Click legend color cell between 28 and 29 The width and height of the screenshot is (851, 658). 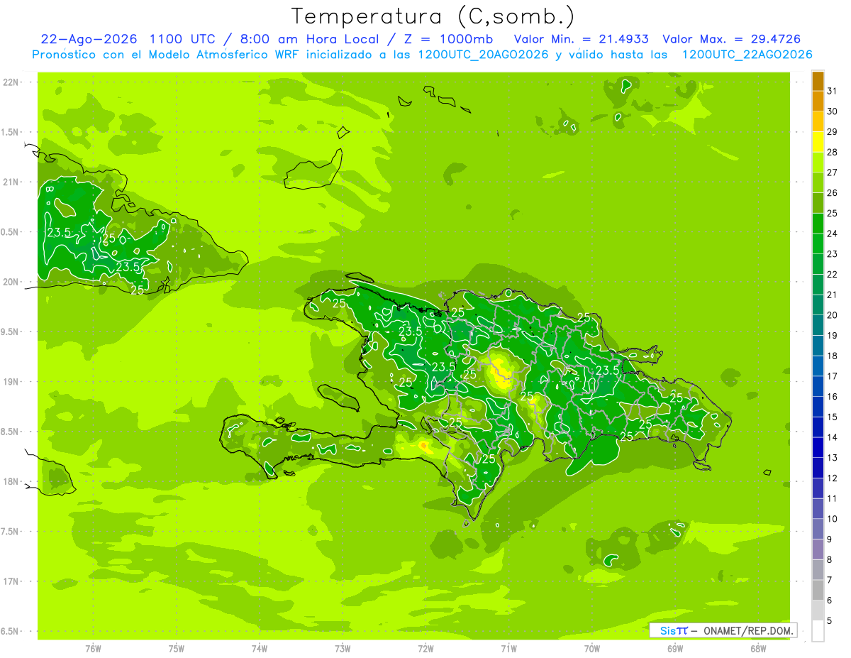click(x=818, y=142)
